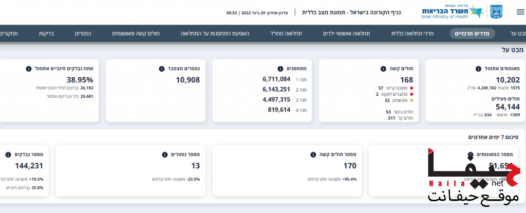Image resolution: width=526 pixels, height=213 pixels.
Task: Open the תחלואה ואשפוזי ילדים tab
Action: (x=347, y=34)
